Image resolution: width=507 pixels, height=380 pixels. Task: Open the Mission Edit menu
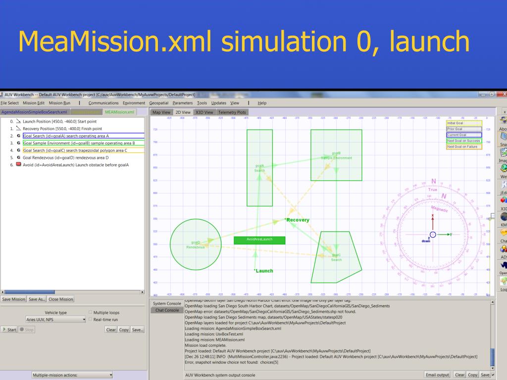coord(34,103)
